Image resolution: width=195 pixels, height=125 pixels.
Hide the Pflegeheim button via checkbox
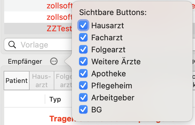83,86
